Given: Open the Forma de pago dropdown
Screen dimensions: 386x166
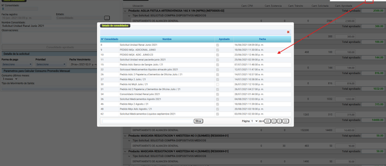Looking at the screenshot, I should click(x=17, y=64).
